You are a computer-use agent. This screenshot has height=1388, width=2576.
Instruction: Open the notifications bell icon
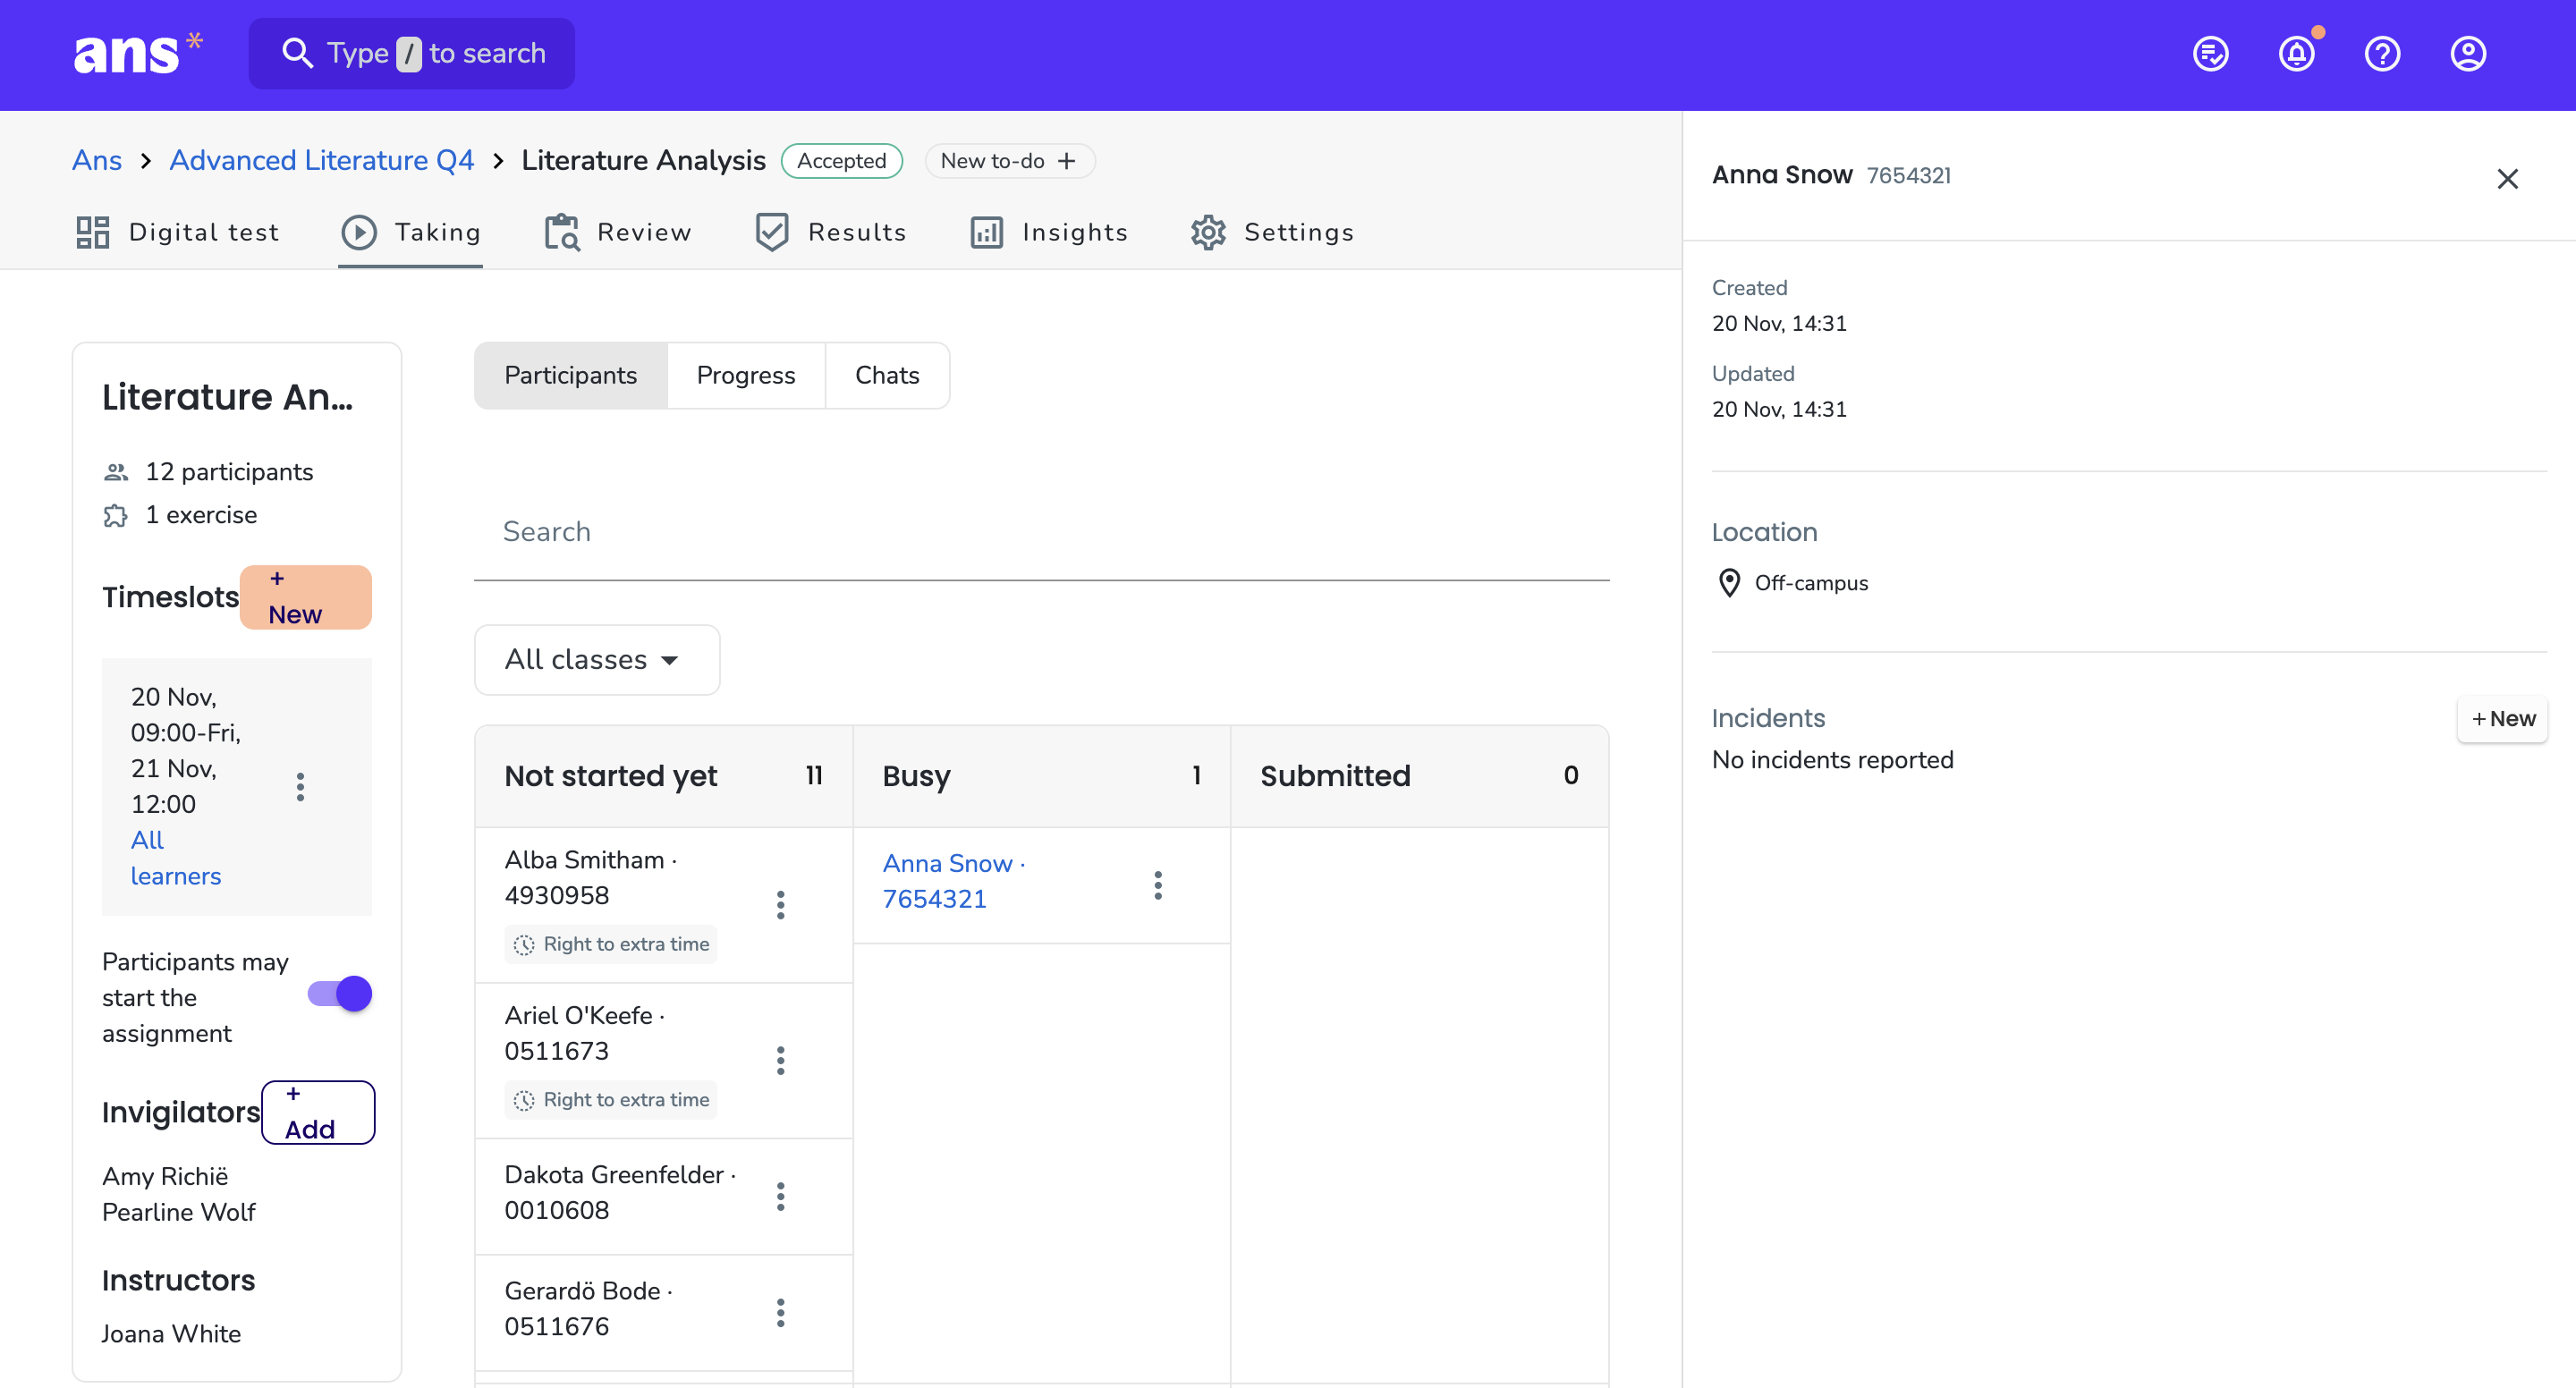2296,53
